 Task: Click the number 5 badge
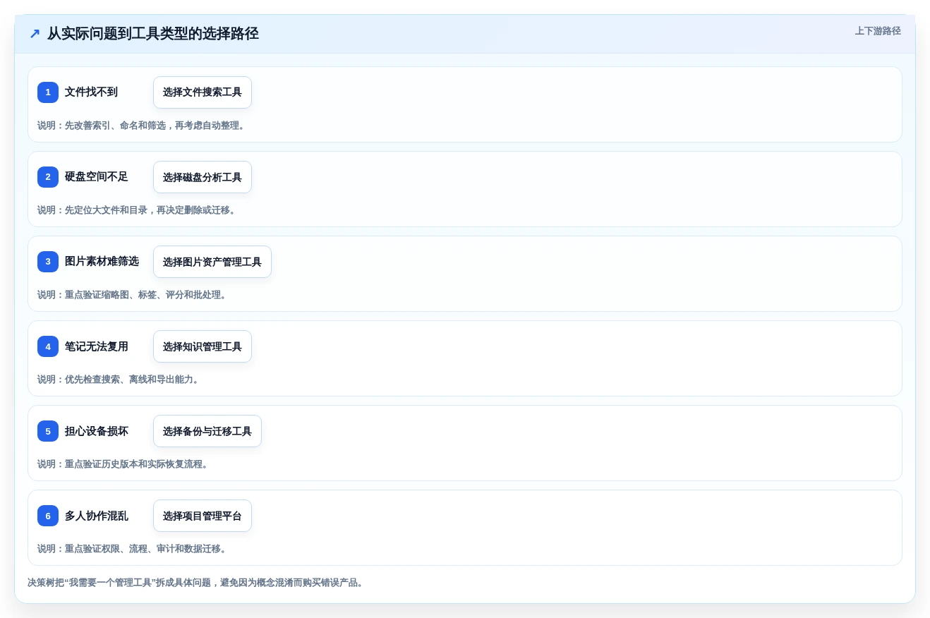[48, 431]
